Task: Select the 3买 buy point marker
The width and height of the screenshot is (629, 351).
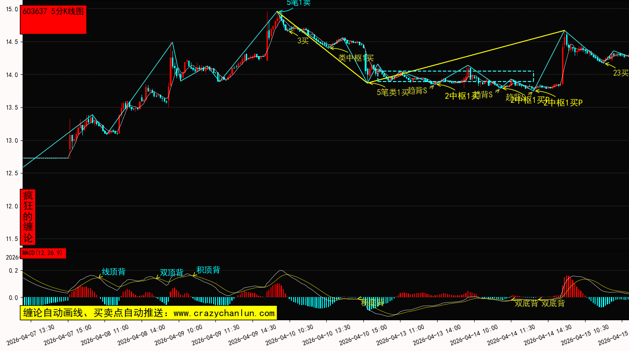Action: pos(303,41)
